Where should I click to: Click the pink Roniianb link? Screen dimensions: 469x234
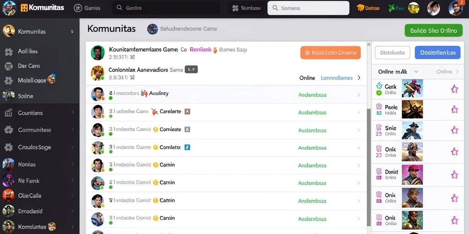(x=201, y=50)
